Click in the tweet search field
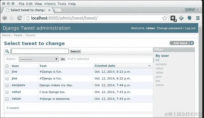204x118 pixels. click(x=40, y=51)
